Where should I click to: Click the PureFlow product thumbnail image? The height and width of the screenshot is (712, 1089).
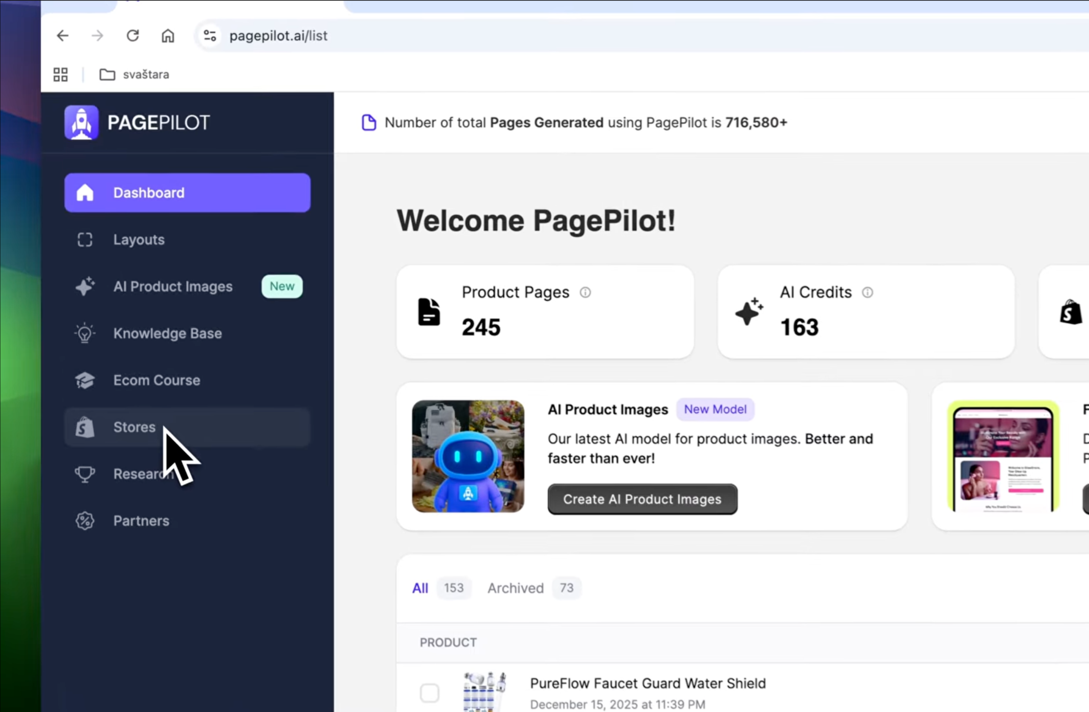pyautogui.click(x=485, y=692)
